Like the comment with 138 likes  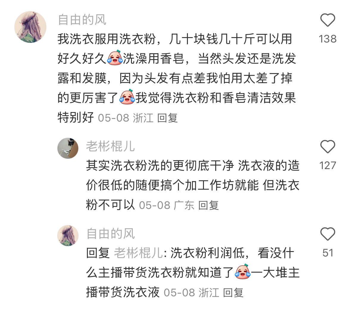tap(327, 20)
